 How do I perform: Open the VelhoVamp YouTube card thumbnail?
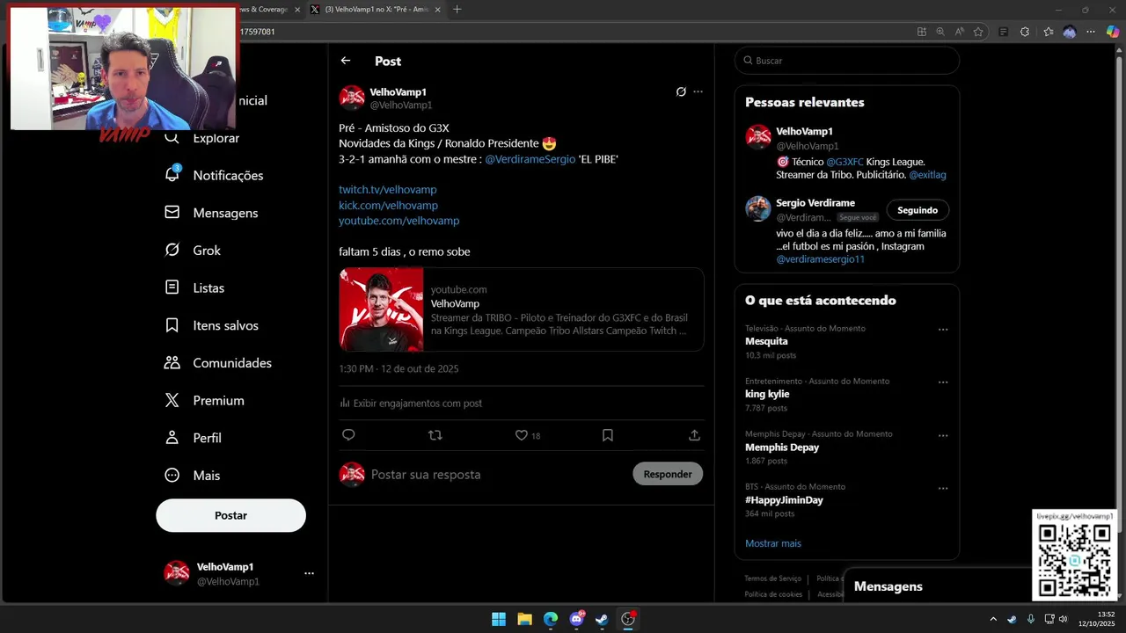click(x=381, y=309)
